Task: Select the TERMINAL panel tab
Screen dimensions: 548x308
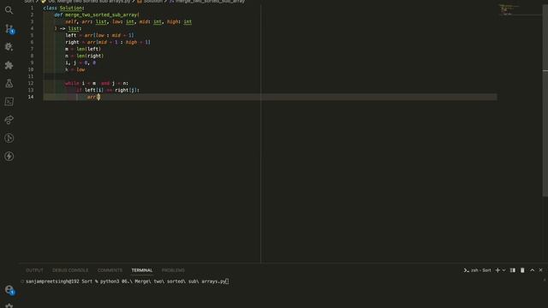Action: coord(142,270)
